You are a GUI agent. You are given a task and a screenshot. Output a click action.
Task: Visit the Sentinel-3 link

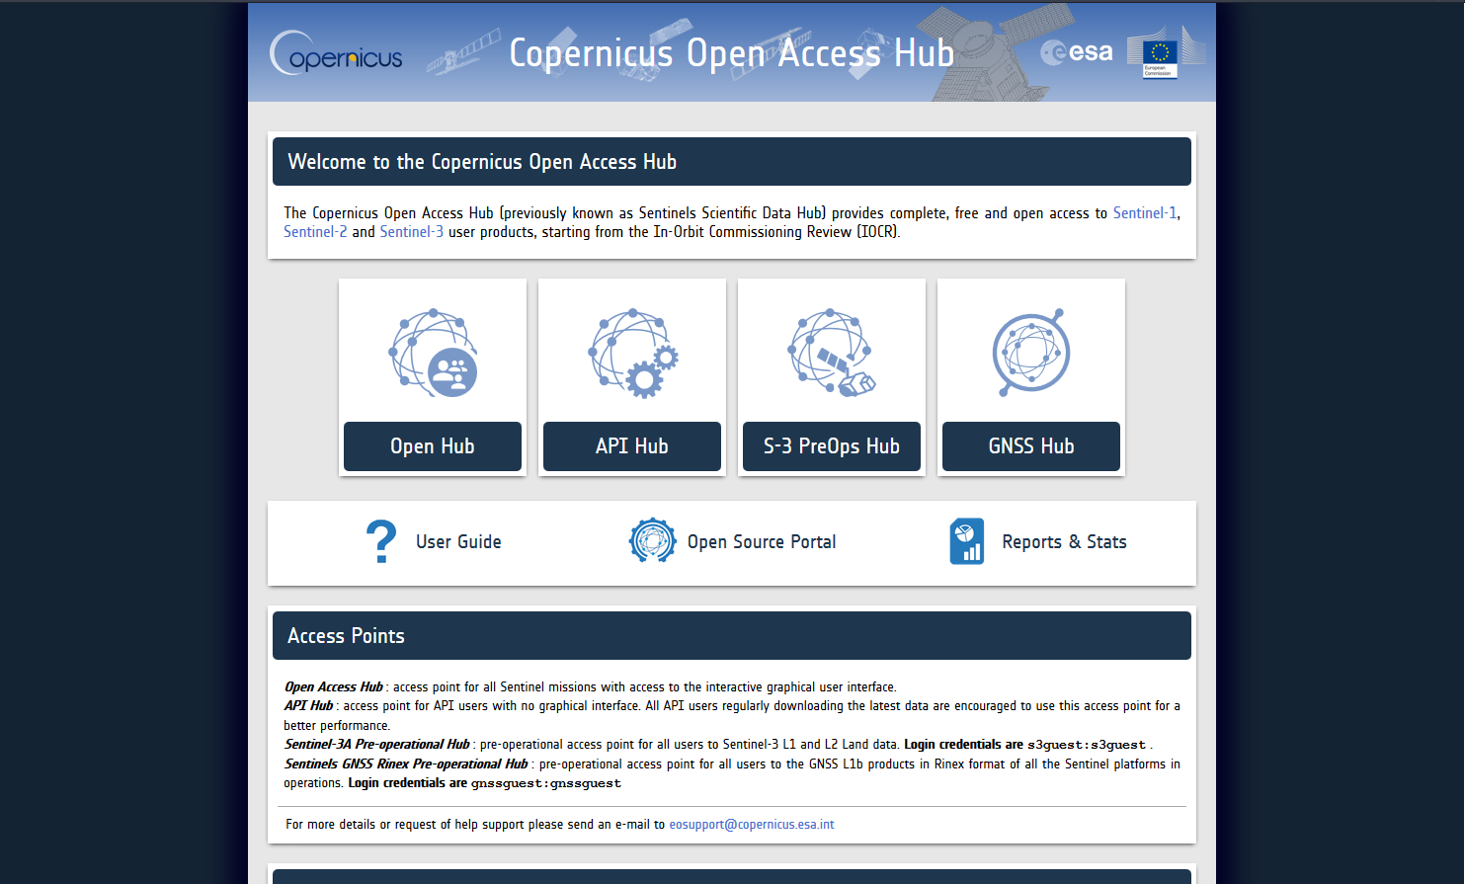tap(411, 232)
